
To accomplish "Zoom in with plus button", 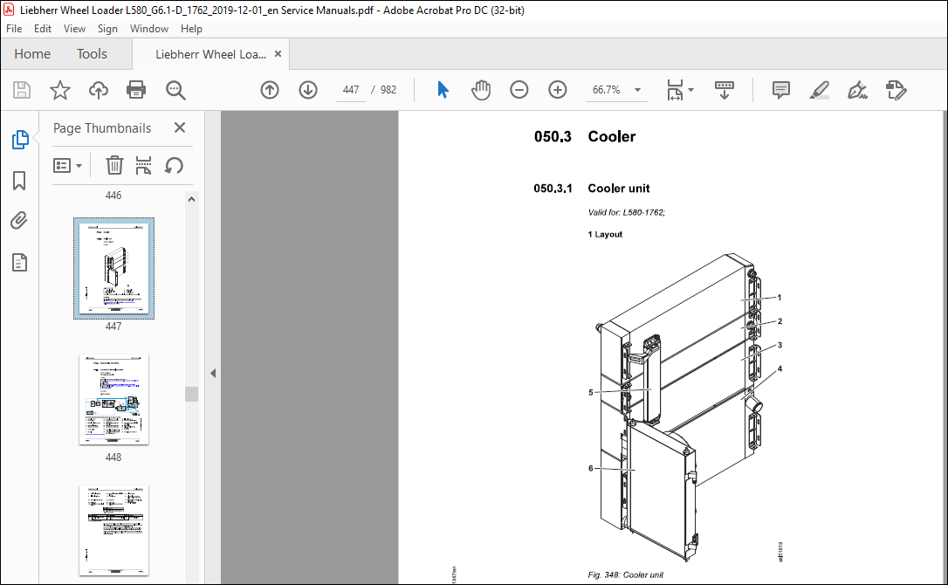I will coord(558,90).
